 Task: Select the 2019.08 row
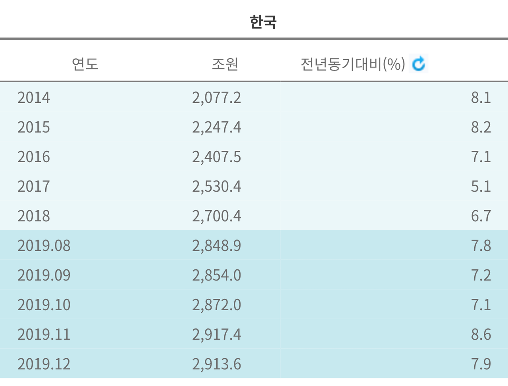[x=44, y=246]
